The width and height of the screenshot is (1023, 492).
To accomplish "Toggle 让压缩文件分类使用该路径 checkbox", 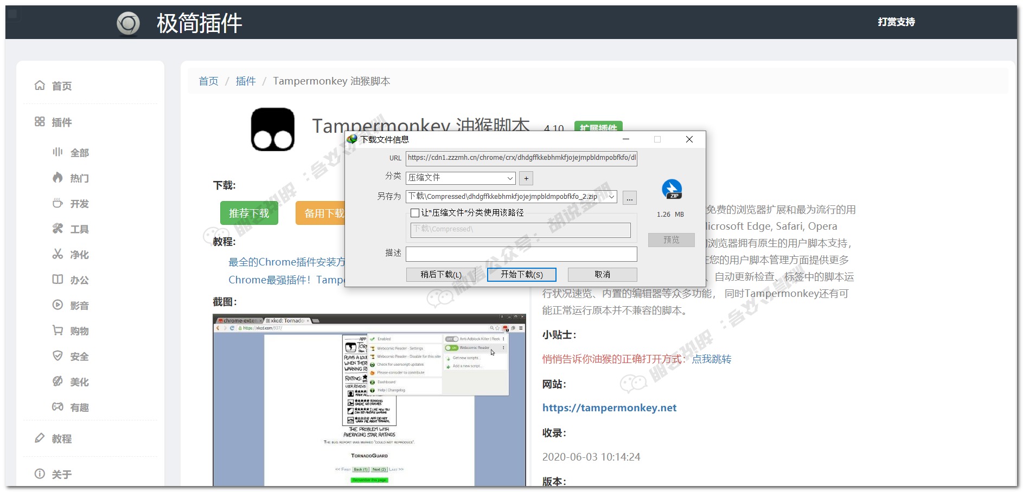I will (x=415, y=213).
